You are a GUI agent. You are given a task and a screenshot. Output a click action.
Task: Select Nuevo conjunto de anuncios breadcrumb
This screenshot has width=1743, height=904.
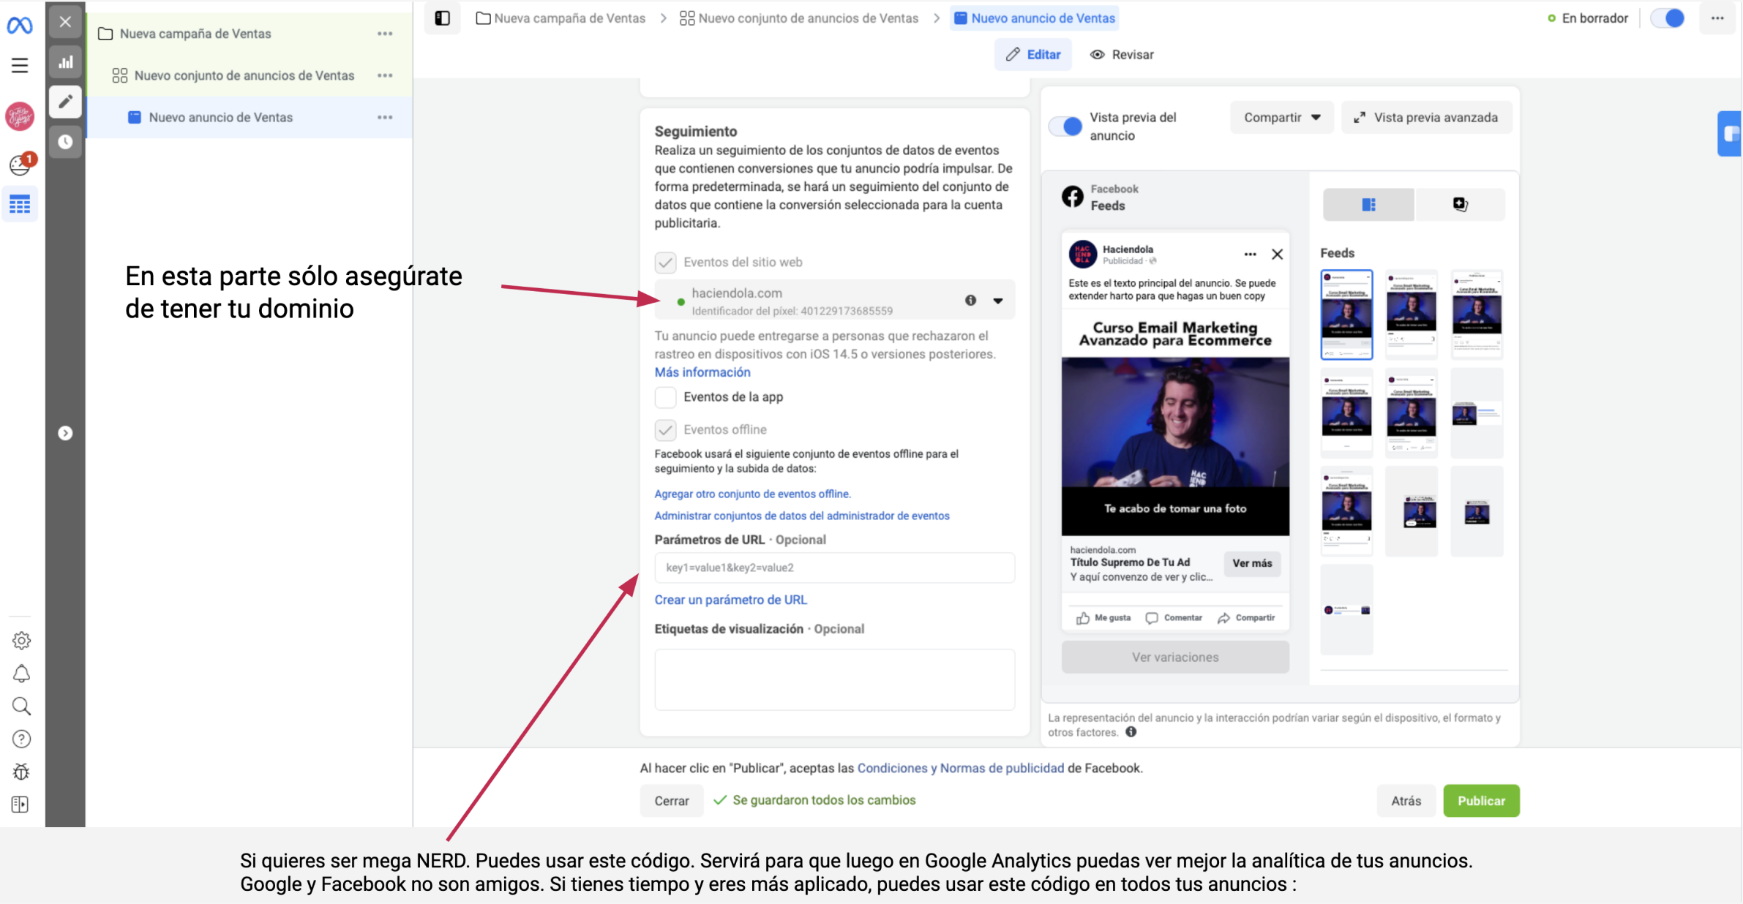(x=799, y=18)
